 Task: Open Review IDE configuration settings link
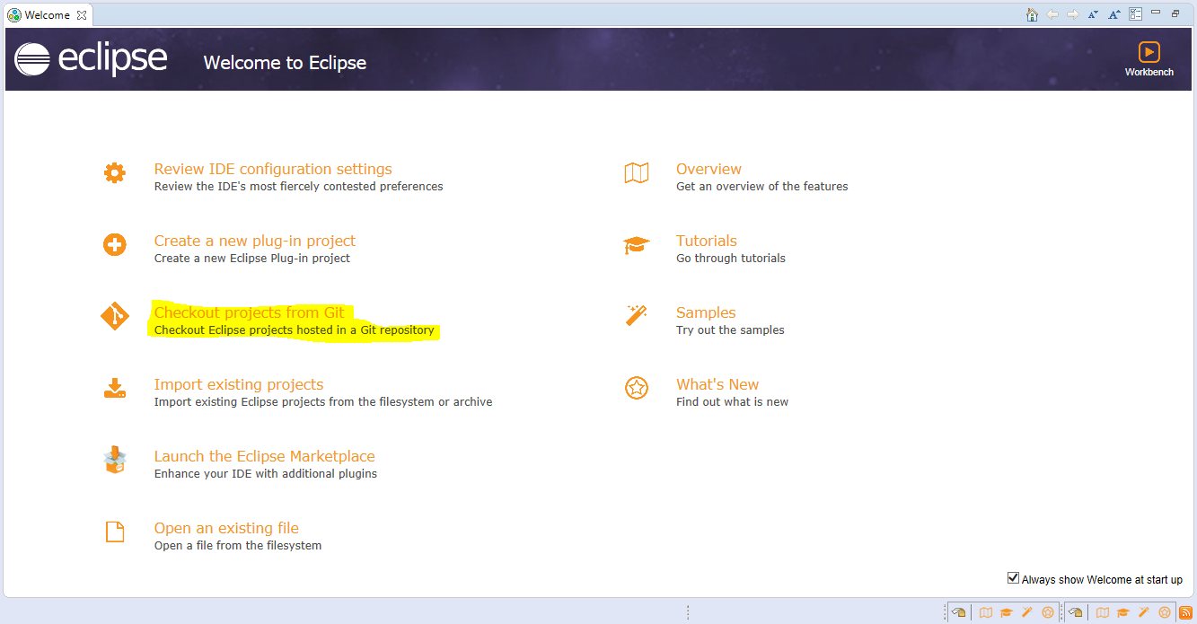[273, 169]
